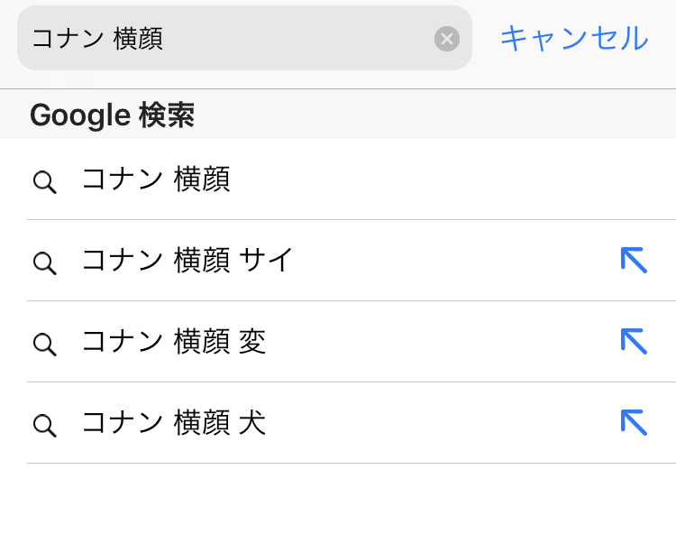This screenshot has width=676, height=543.
Task: Tap the magnifier icon beside コナン 横顔 変
Action: coord(44,344)
